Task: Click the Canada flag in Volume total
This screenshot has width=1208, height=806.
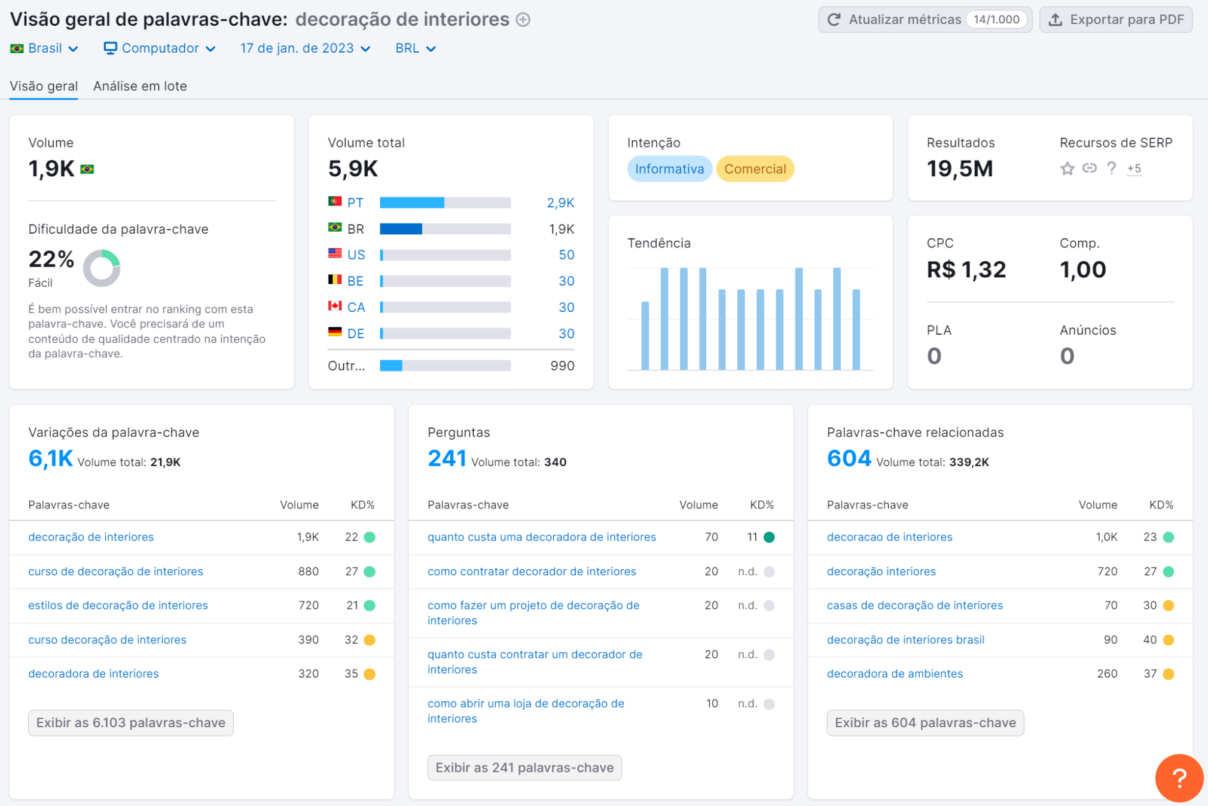Action: [335, 306]
